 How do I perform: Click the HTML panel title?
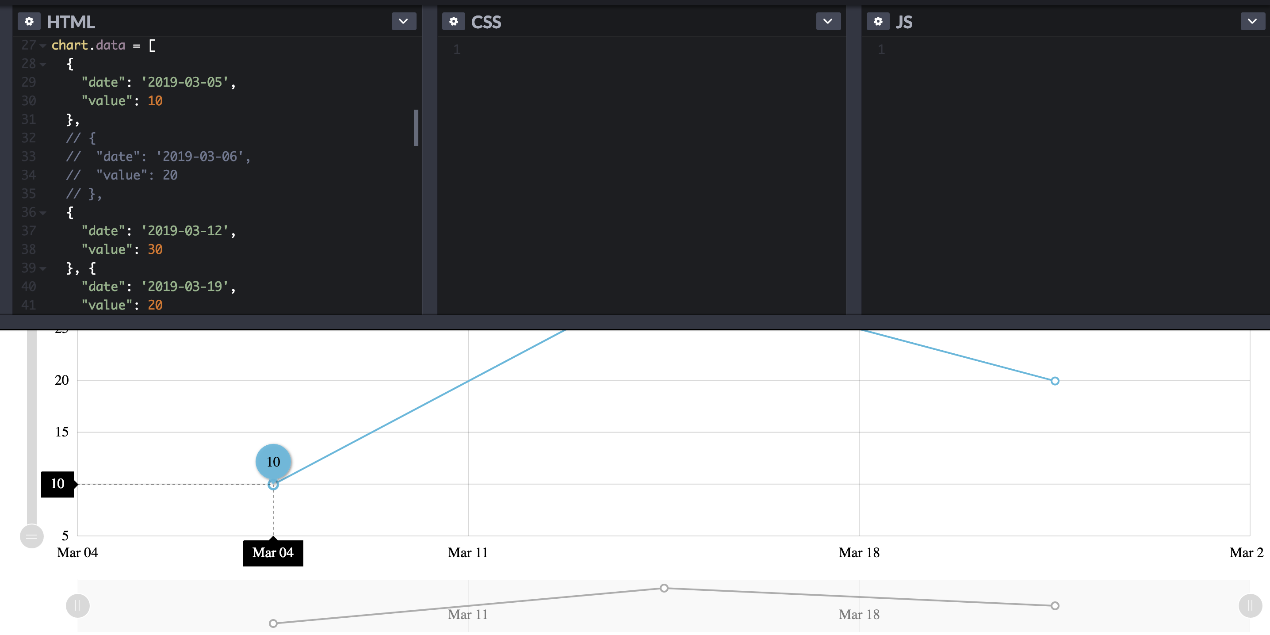point(70,22)
